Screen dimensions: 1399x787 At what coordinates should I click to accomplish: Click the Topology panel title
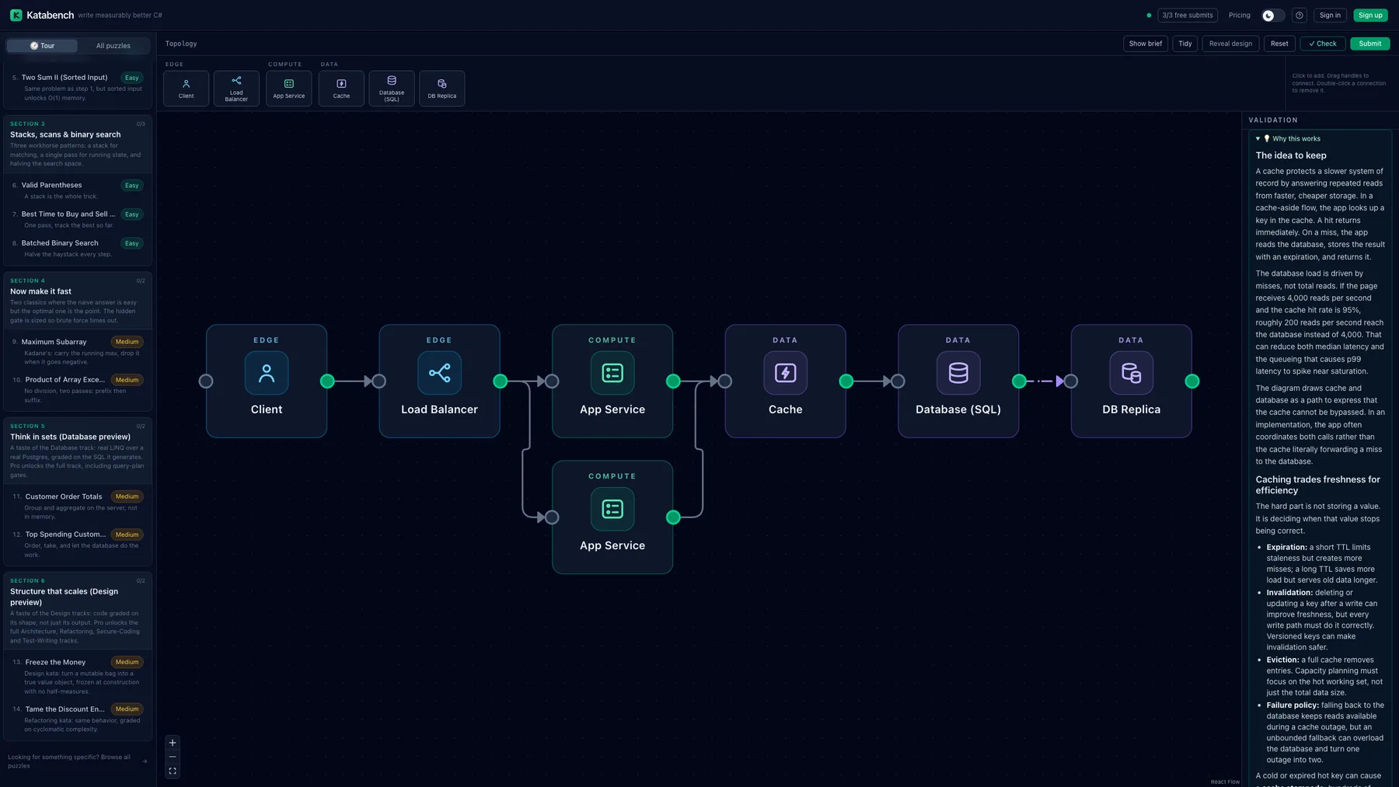[x=181, y=44]
